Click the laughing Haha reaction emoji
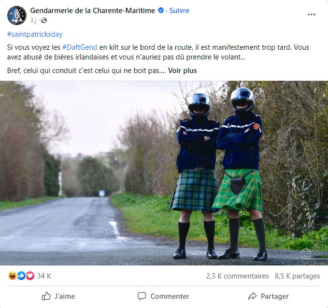Viewport: 328px width, 308px height. point(13,276)
